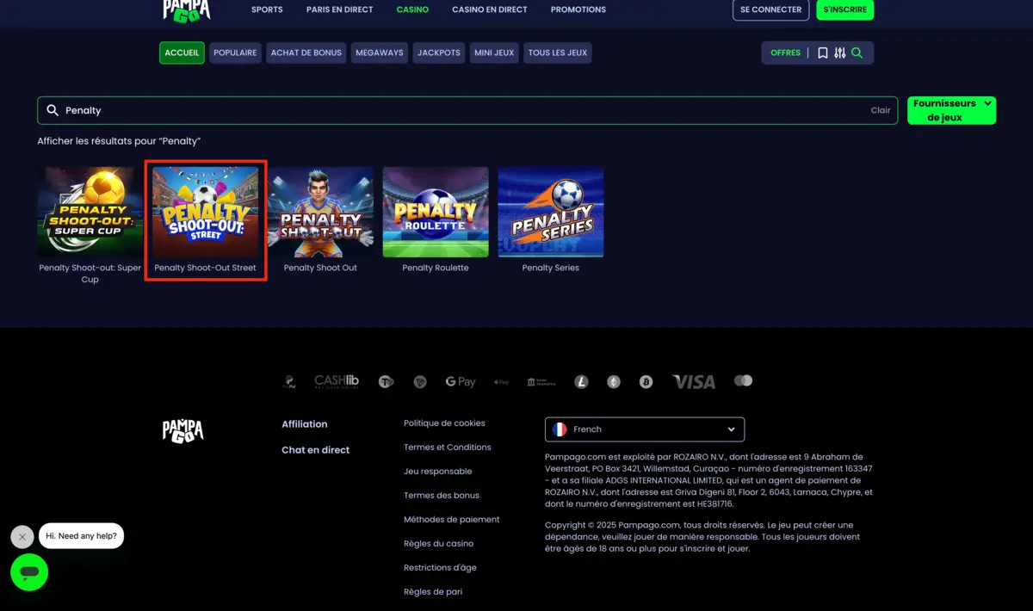Expand the Fournisseurs de jeux dropdown

[951, 110]
